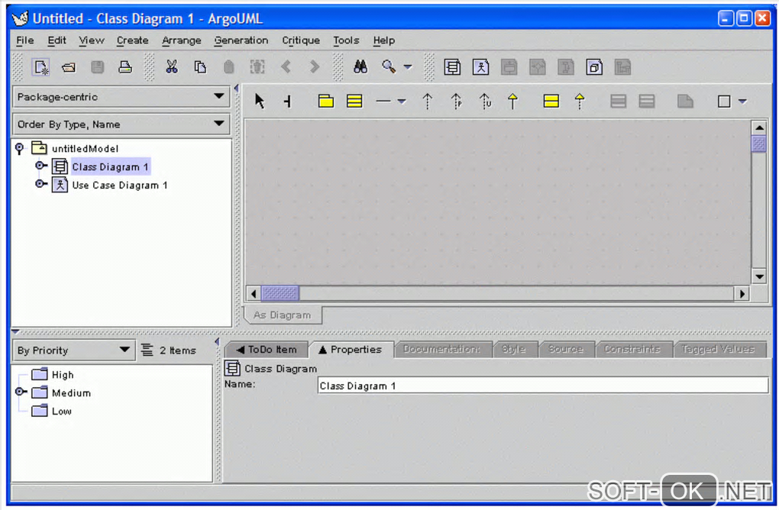
Task: Open the Create menu
Action: [133, 40]
